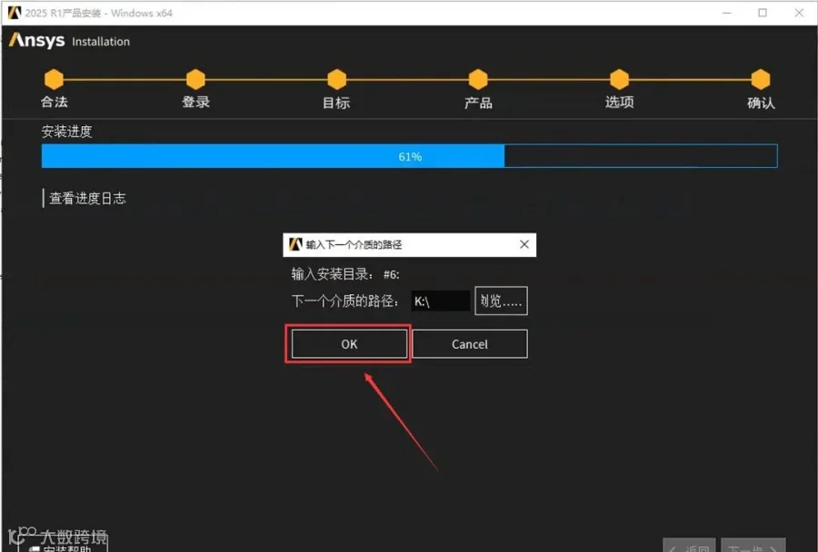
Task: Select the 目标 step hexagon
Action: coord(336,79)
